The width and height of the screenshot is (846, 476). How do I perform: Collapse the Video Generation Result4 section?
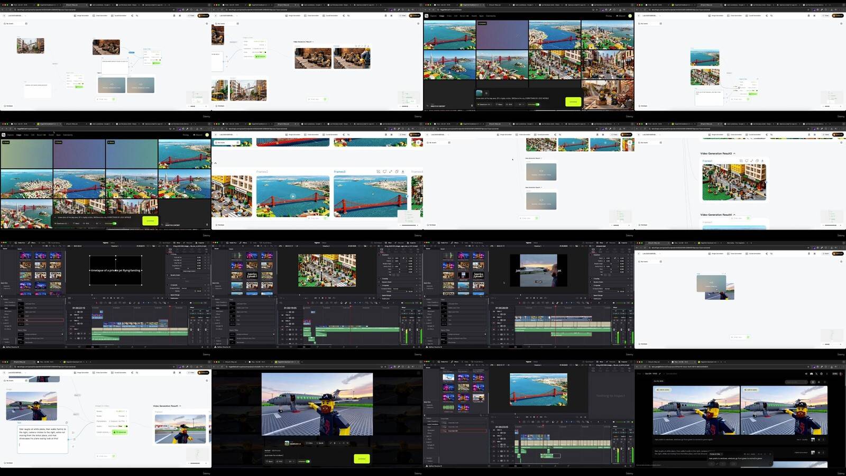[734, 215]
